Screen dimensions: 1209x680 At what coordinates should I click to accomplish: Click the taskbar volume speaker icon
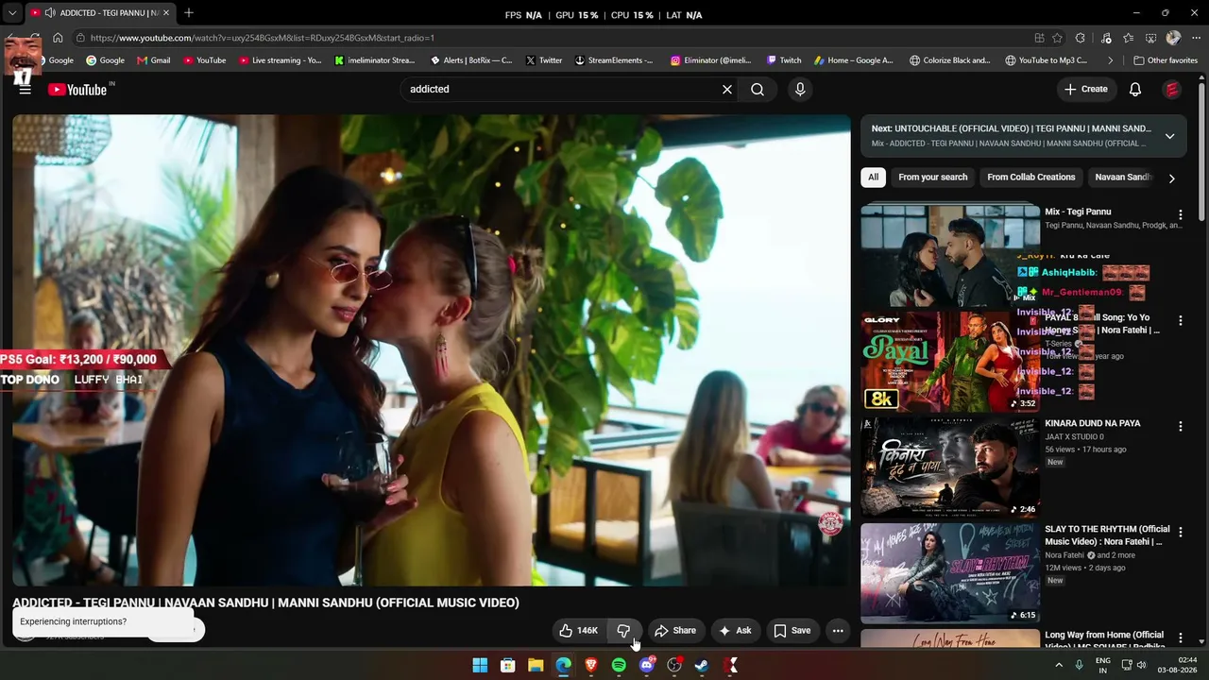click(x=1141, y=666)
